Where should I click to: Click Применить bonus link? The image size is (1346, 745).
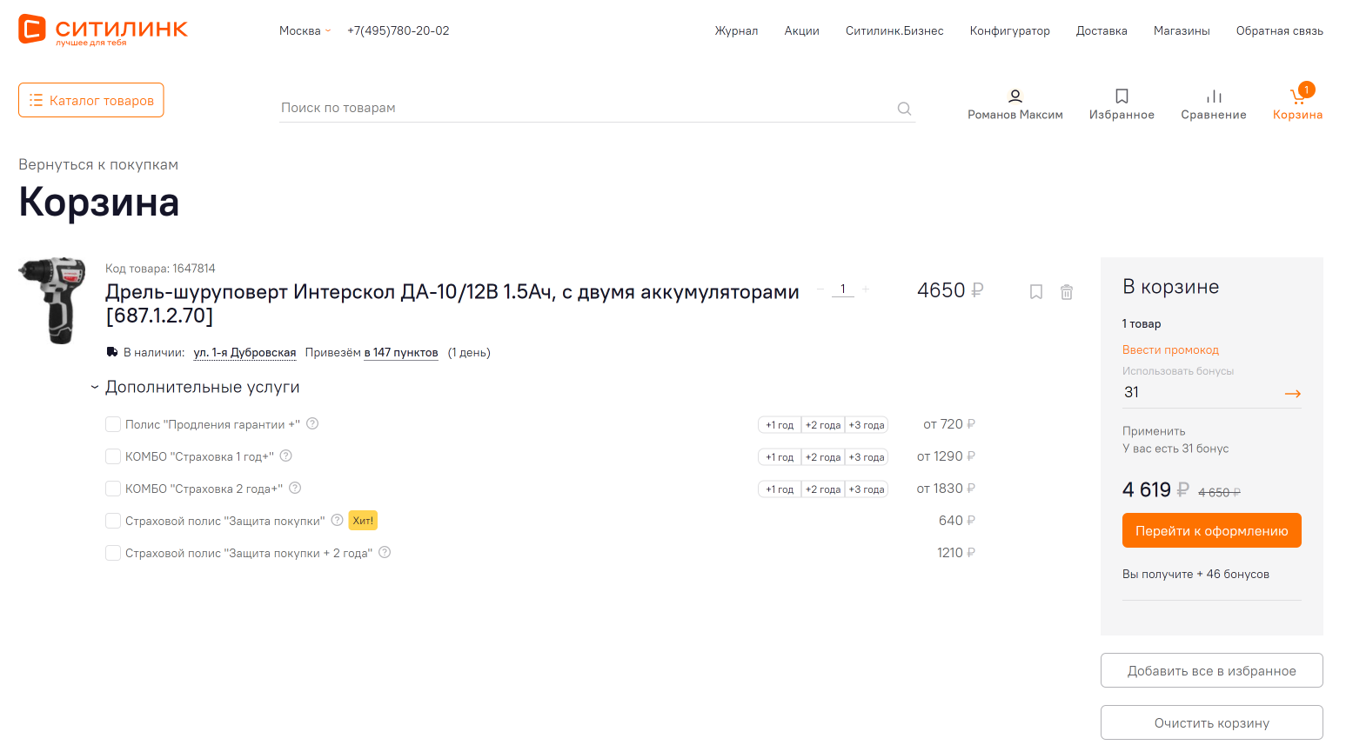(x=1154, y=431)
